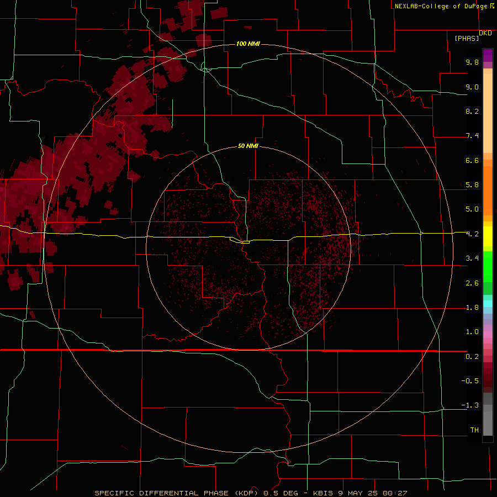
Task: Click the 5.8 scale label
Action: click(x=472, y=185)
